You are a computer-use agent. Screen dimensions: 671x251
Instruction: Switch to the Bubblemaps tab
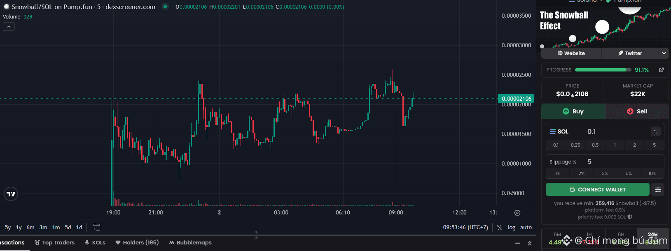pos(190,243)
